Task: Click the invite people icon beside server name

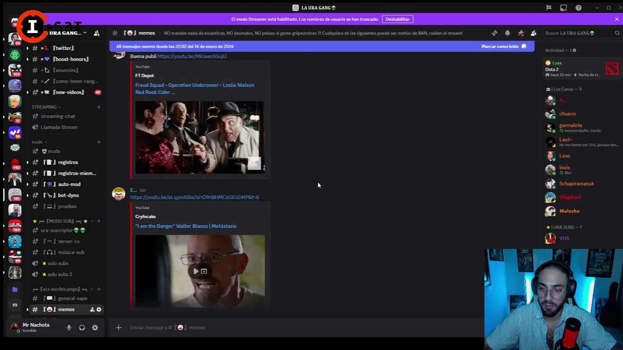Action: click(96, 33)
